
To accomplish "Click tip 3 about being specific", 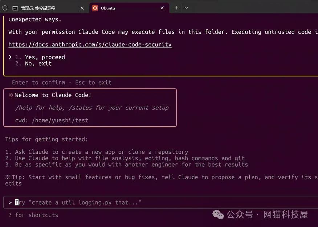I will (127, 164).
